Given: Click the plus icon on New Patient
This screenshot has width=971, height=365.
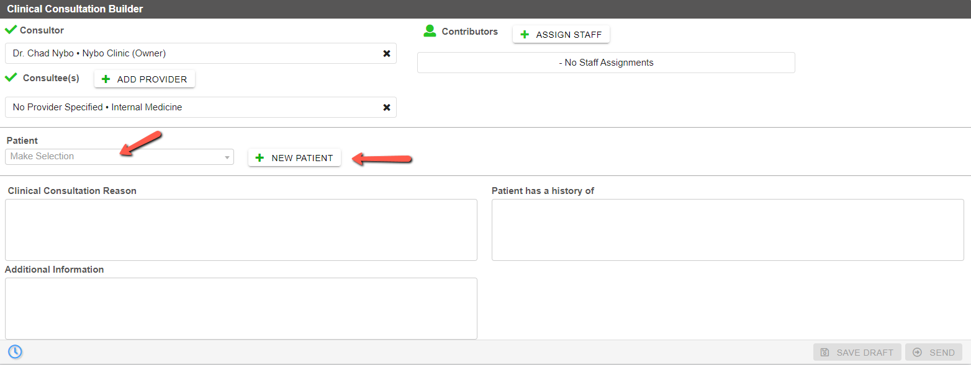Looking at the screenshot, I should point(260,158).
